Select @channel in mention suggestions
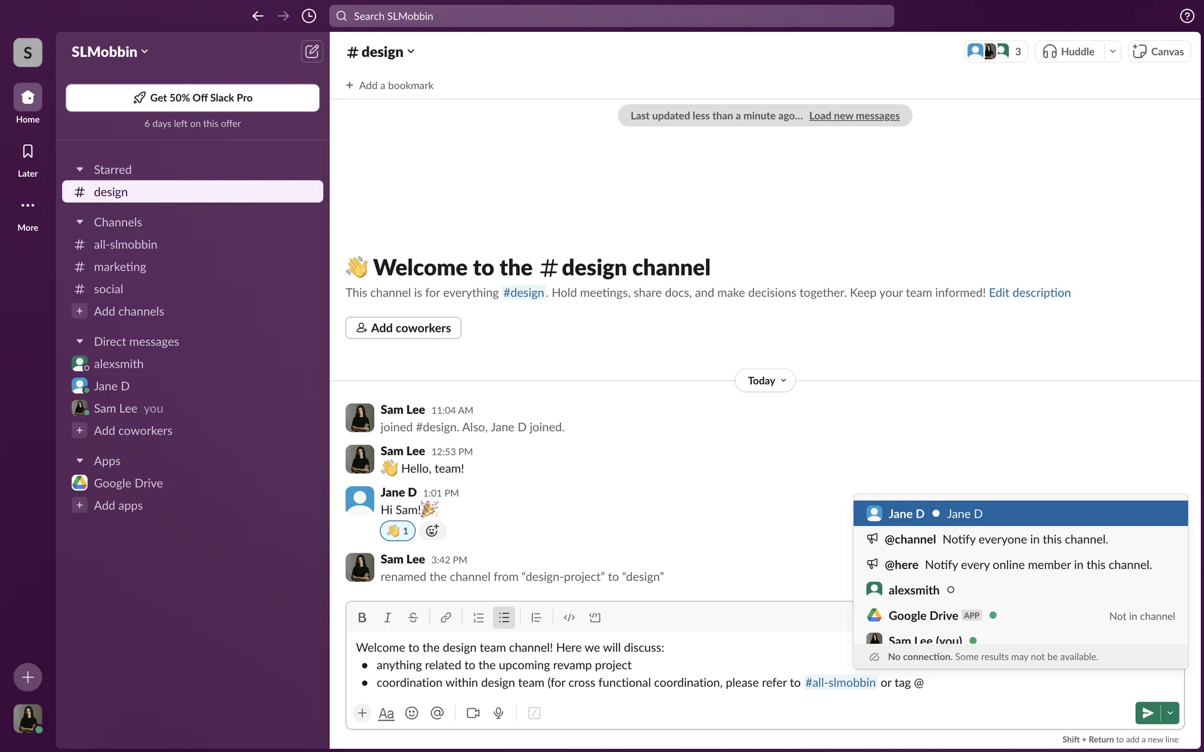 909,540
